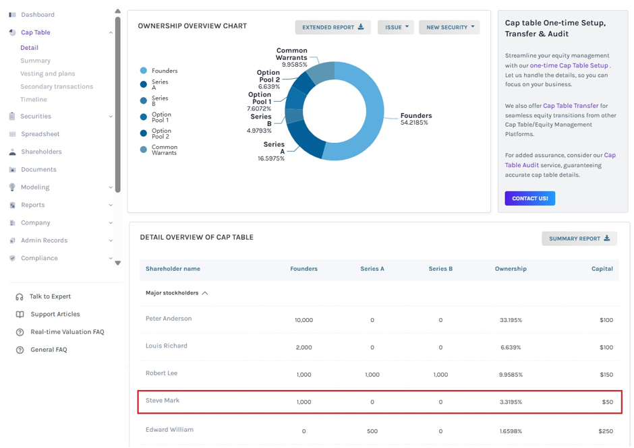The image size is (634, 448).
Task: Toggle the Series A legend entry
Action: 154,84
